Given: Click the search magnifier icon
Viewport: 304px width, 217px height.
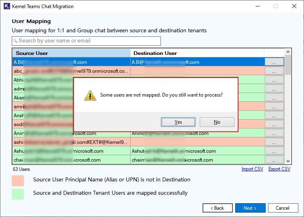Looking at the screenshot, I should pos(15,41).
